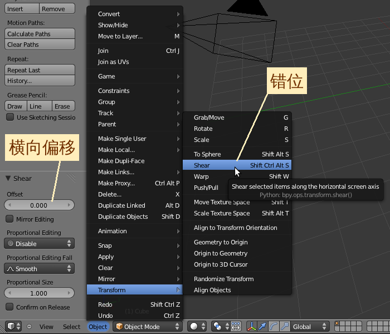This screenshot has width=390, height=334.
Task: Open the Global orientation dropdown
Action: 310,326
